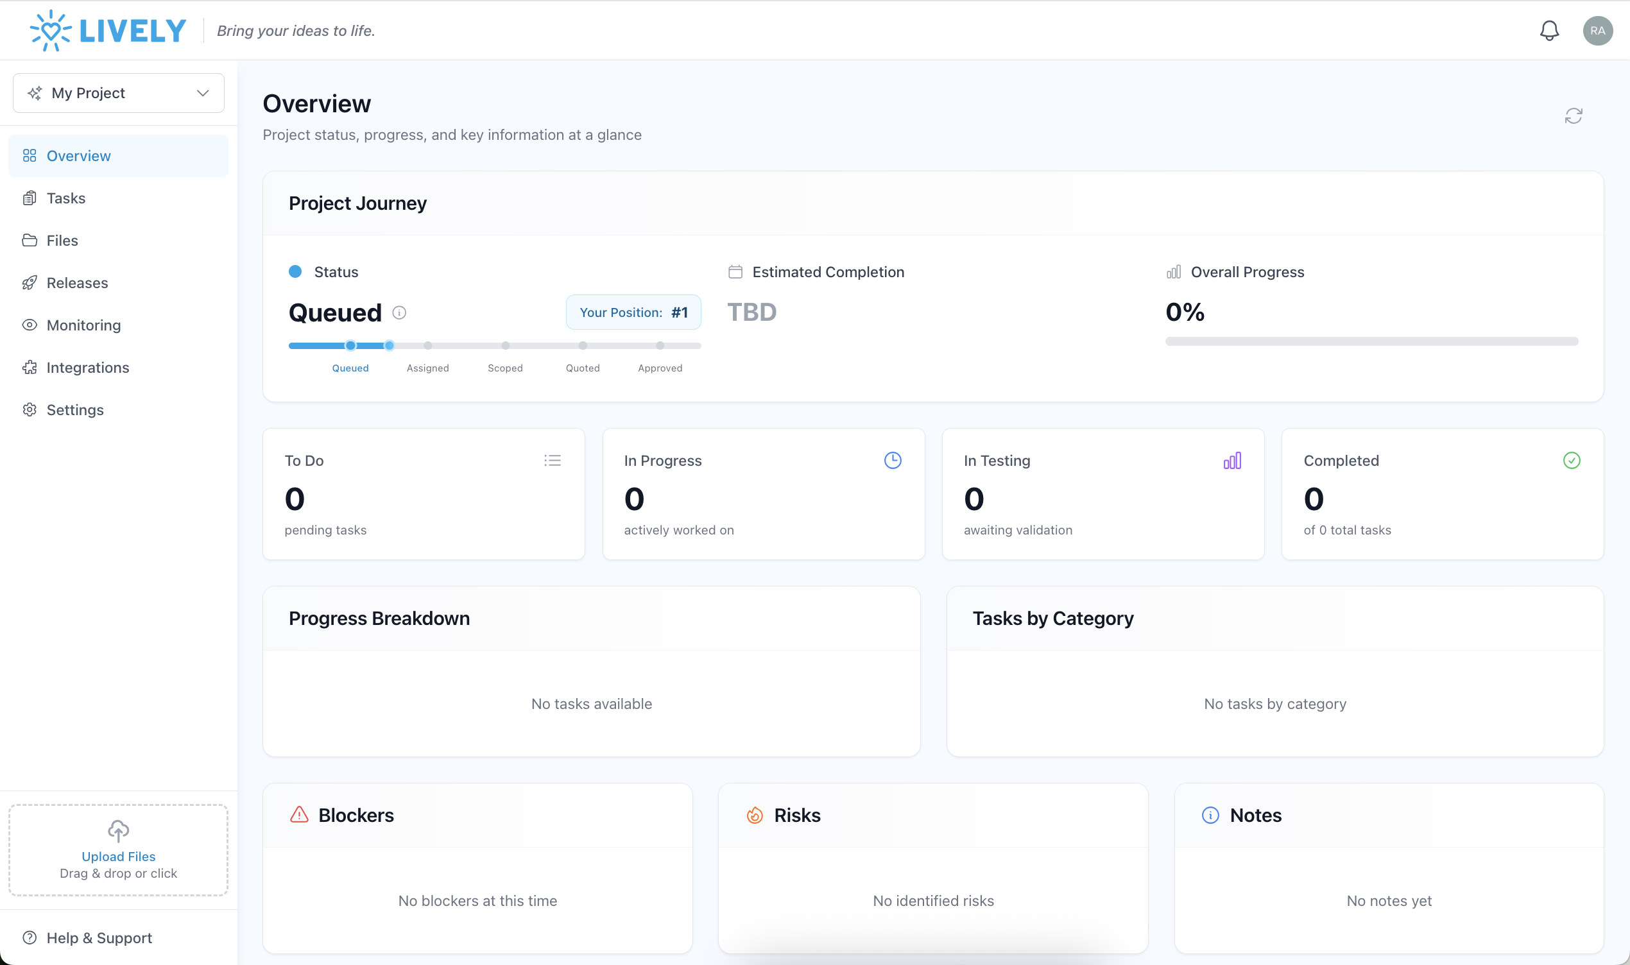Switch to the Tasks section
The image size is (1630, 965).
tap(65, 198)
